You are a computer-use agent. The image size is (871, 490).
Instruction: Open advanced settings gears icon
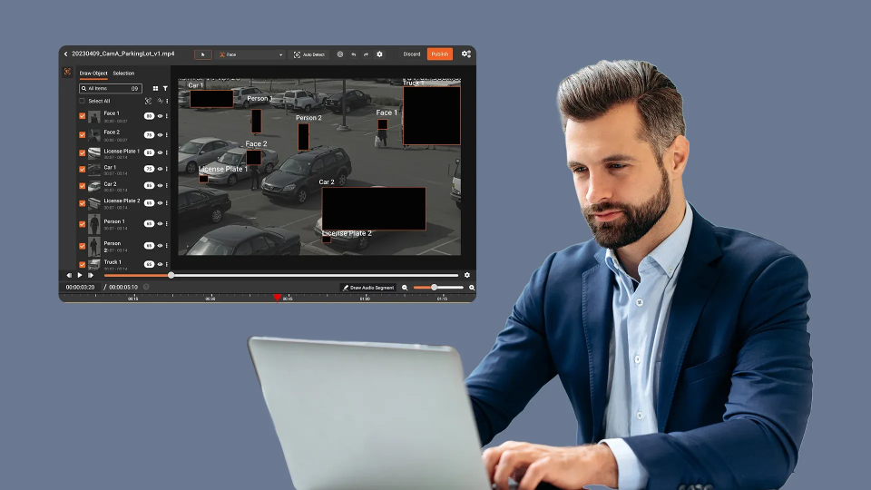(x=466, y=54)
